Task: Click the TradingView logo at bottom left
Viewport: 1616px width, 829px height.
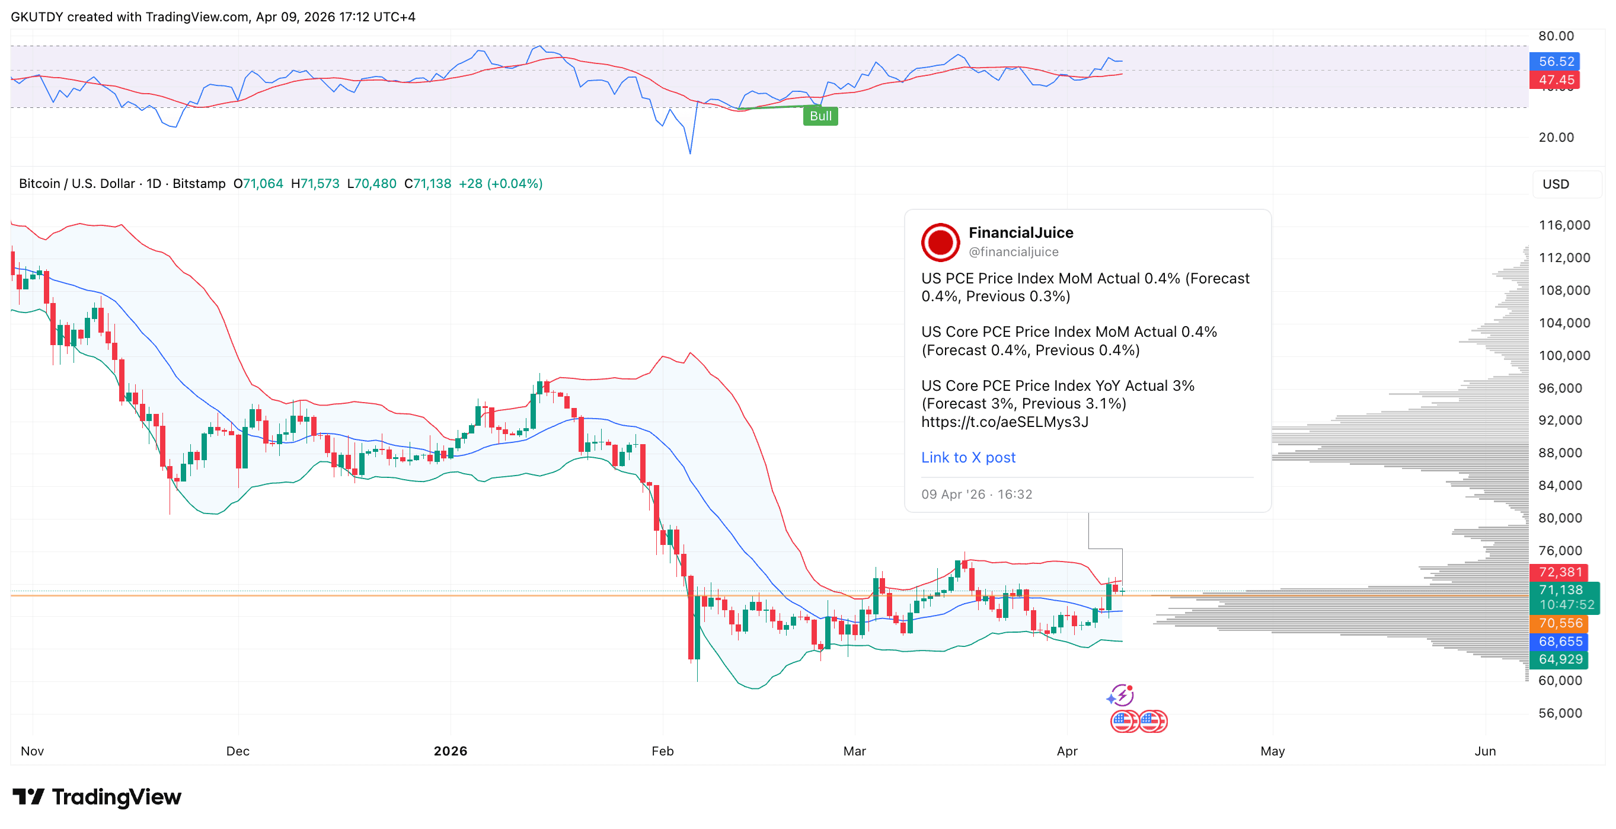Action: pyautogui.click(x=97, y=797)
